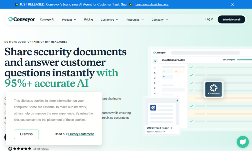The height and width of the screenshot is (151, 252).
Task: Expand the Resources dropdown menu
Action: 135,20
